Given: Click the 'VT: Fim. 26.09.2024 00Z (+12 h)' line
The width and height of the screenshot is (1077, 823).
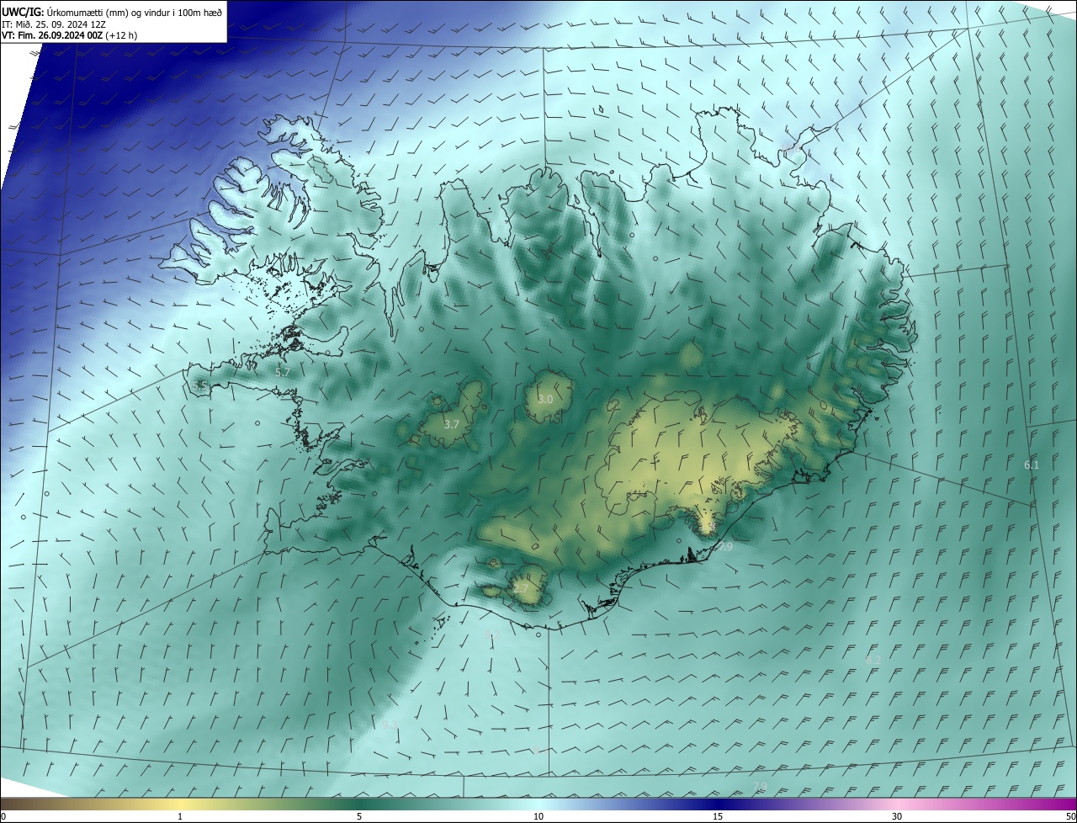Looking at the screenshot, I should coord(69,35).
